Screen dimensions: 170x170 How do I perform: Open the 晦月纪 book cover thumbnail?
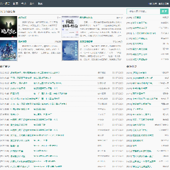pos(8,26)
